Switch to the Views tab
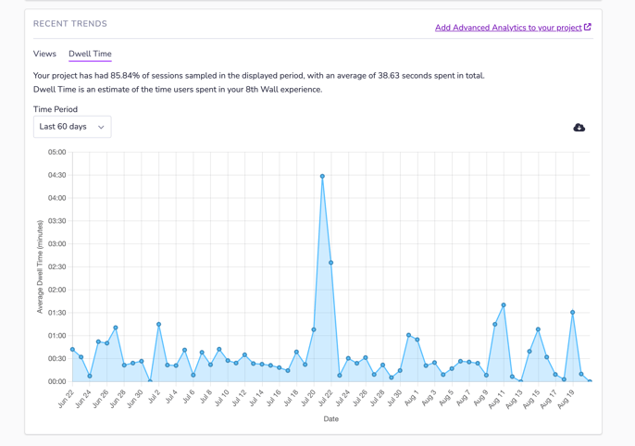Image resolution: width=635 pixels, height=446 pixels. click(x=44, y=54)
